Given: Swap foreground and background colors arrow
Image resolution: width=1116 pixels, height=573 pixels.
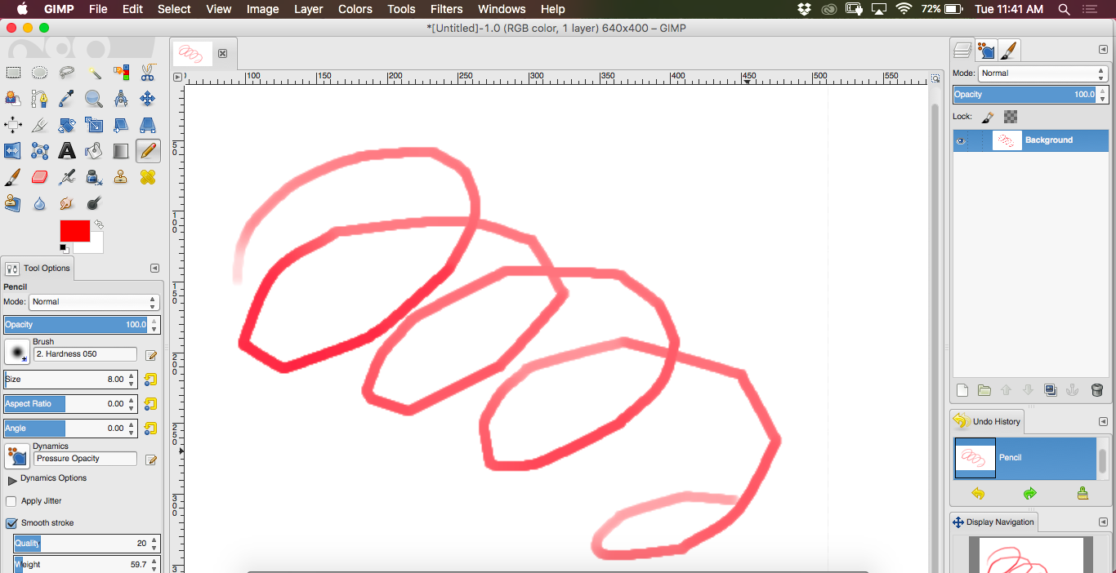Looking at the screenshot, I should pyautogui.click(x=99, y=224).
